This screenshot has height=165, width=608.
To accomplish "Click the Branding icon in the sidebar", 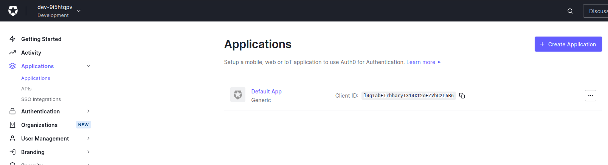I will (12, 152).
